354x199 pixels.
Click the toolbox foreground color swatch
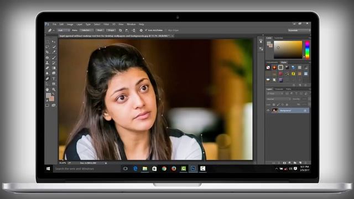click(48, 96)
